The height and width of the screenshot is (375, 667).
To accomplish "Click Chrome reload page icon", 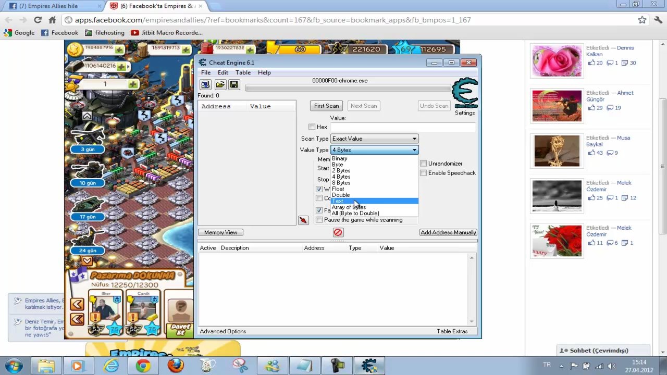I will (x=38, y=20).
